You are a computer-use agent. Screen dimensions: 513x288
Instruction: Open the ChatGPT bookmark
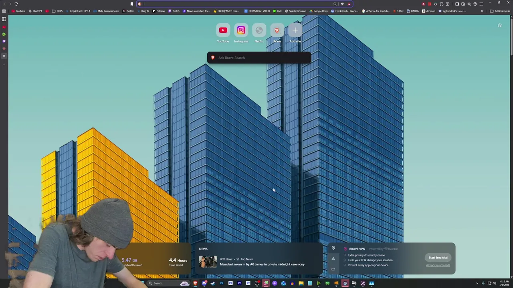35,11
